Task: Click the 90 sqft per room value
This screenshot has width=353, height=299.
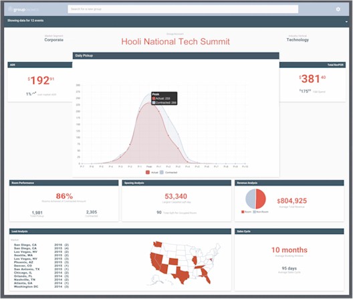Action: click(x=159, y=212)
